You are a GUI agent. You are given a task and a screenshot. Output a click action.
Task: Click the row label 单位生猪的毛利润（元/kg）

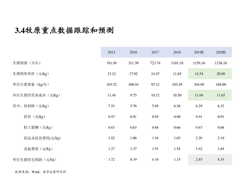pyautogui.click(x=35, y=160)
